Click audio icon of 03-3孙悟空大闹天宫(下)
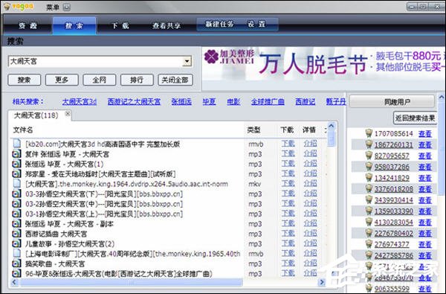Screen dimensions: 446x294 pos(17,194)
